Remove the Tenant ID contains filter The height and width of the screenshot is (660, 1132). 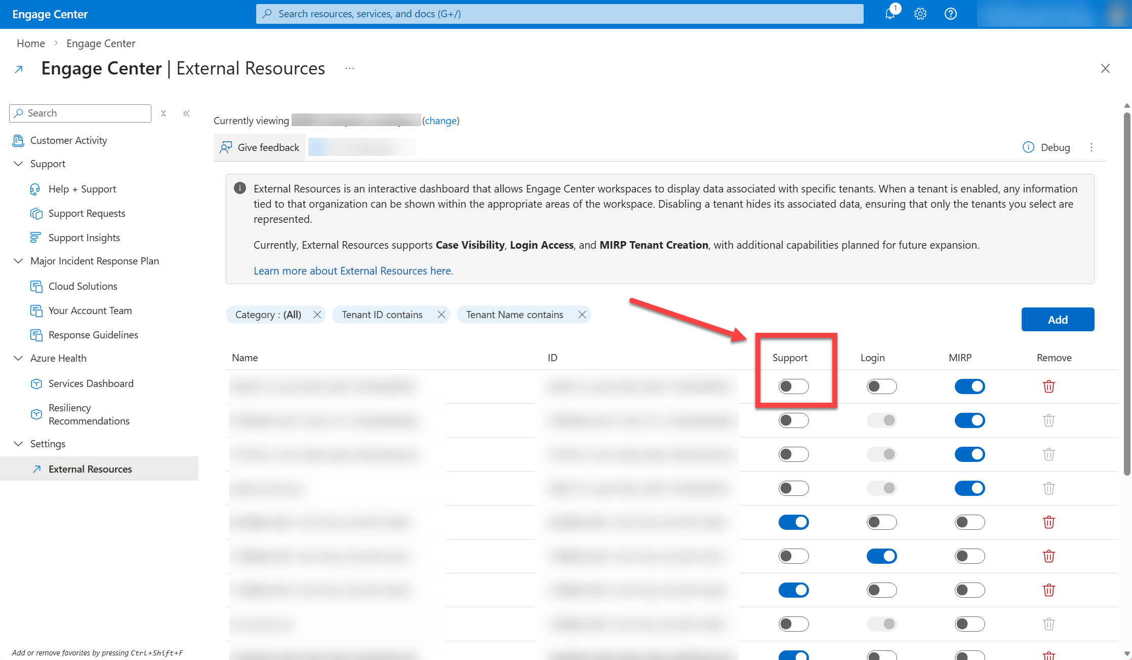441,315
